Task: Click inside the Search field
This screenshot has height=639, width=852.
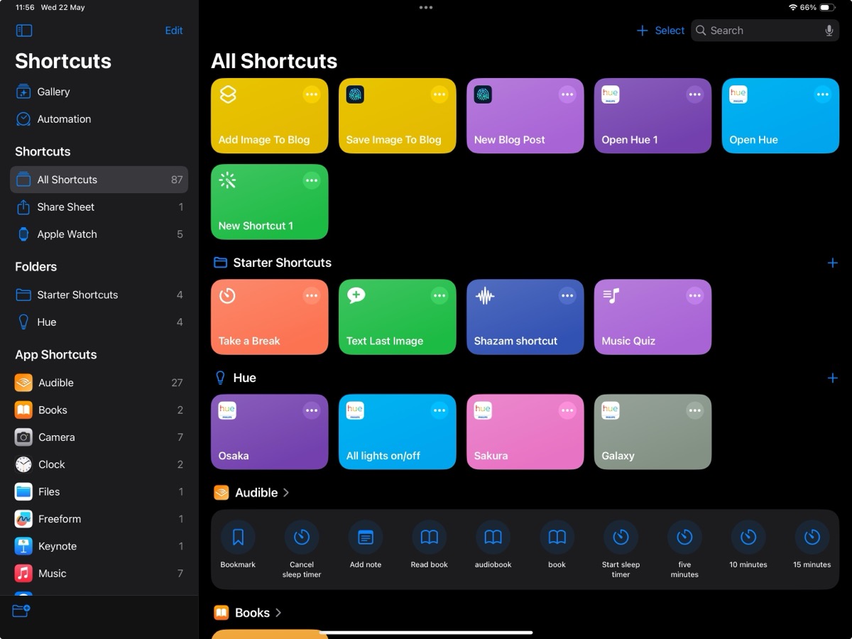Action: pyautogui.click(x=753, y=31)
